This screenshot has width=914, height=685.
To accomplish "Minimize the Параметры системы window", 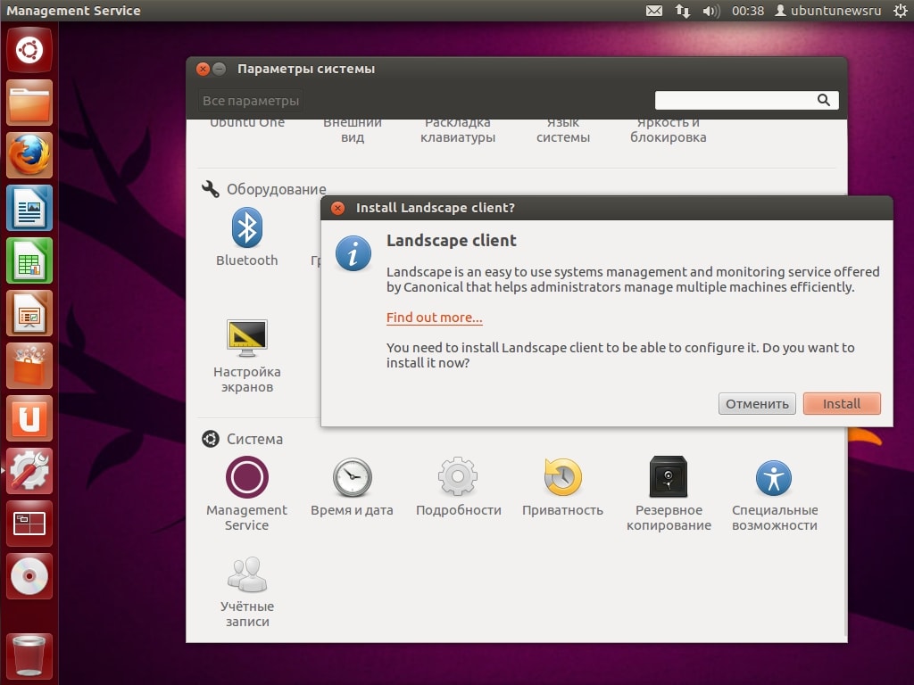I will [x=220, y=70].
